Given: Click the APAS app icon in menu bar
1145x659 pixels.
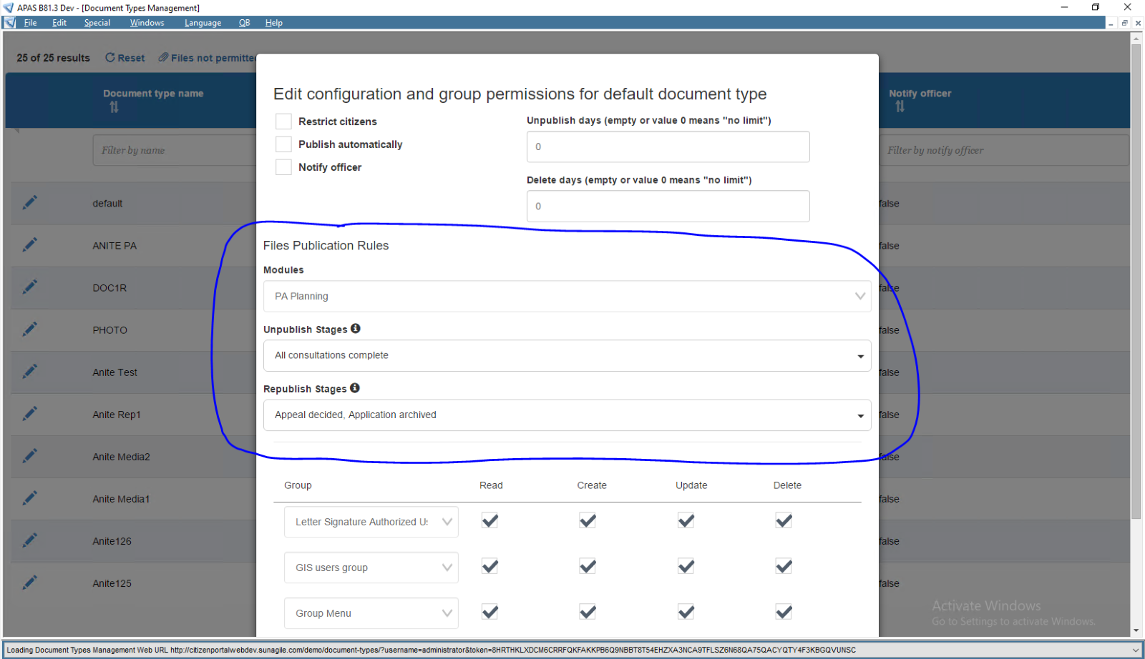Looking at the screenshot, I should point(9,23).
